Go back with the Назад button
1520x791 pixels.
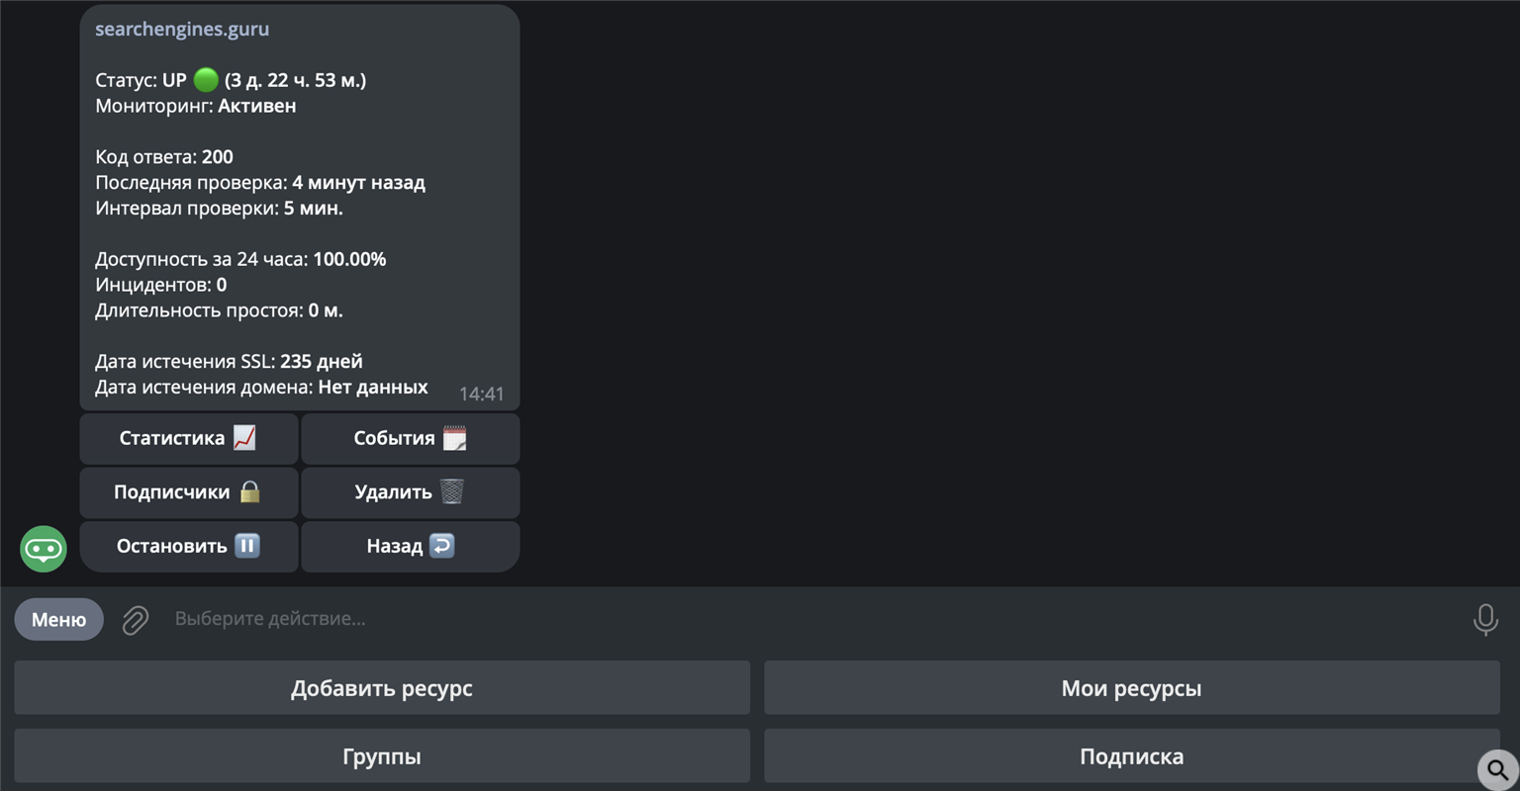point(410,546)
